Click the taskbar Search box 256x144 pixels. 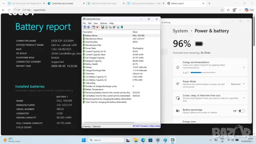(x=106, y=140)
